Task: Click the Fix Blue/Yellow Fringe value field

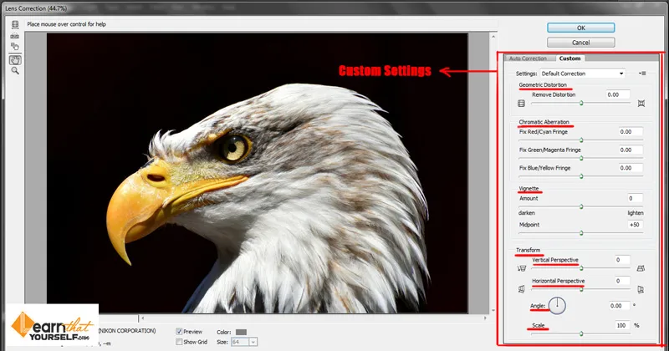Action: point(631,168)
